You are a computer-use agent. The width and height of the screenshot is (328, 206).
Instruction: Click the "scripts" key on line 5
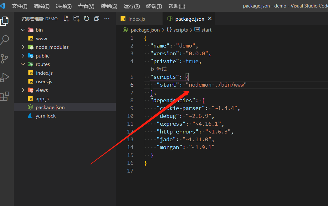165,77
